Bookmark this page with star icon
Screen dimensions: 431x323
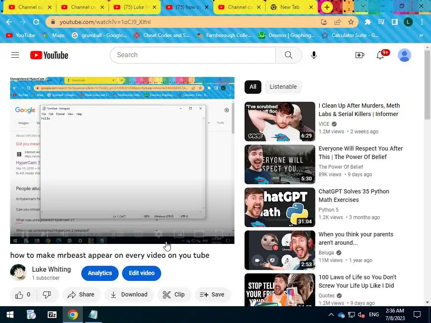click(x=351, y=22)
